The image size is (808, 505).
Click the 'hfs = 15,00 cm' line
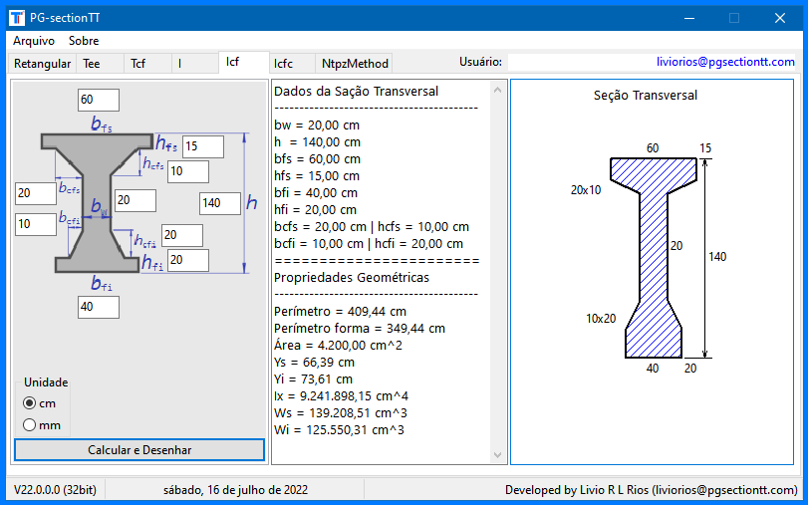tap(317, 176)
